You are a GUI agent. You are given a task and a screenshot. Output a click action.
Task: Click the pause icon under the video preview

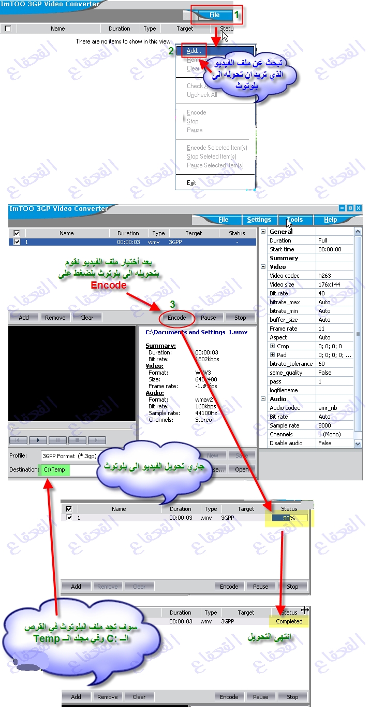(57, 440)
